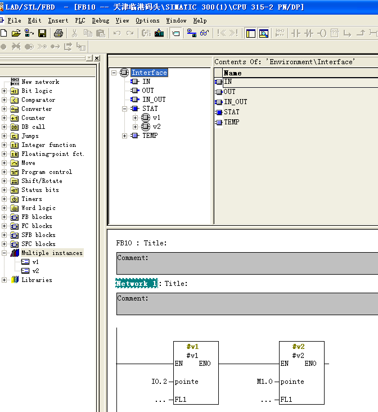Insert a normally open contact
Image resolution: width=378 pixels, height=412 pixels.
[296, 33]
